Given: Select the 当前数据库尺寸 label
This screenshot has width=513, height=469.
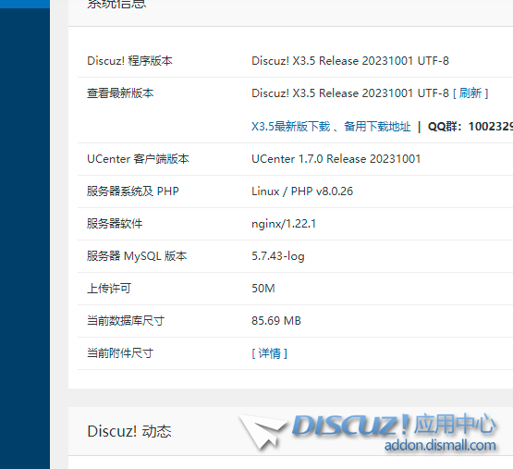Looking at the screenshot, I should (x=126, y=321).
